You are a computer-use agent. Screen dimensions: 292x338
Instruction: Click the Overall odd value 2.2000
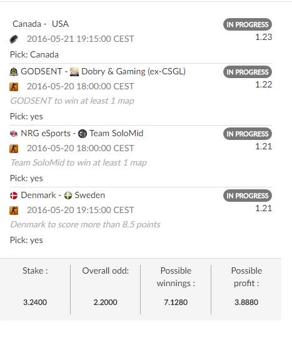tap(105, 302)
